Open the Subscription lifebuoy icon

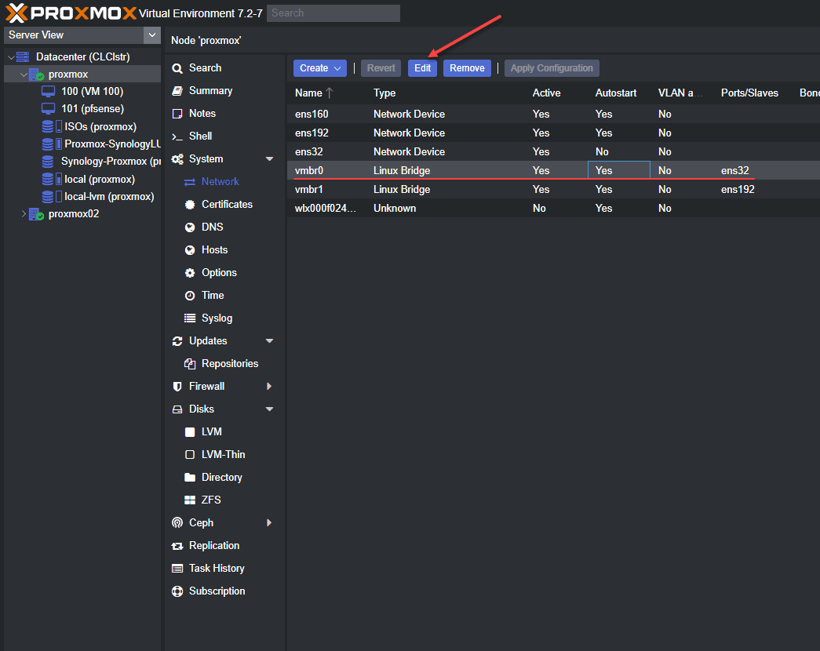(177, 591)
